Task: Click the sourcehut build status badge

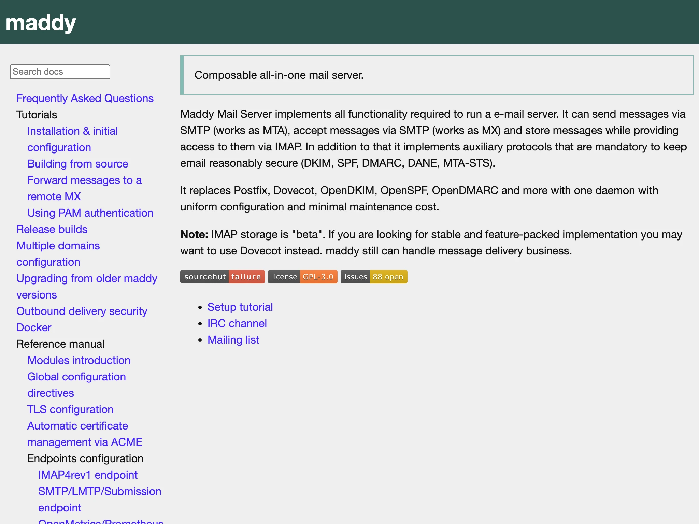Action: (222, 277)
